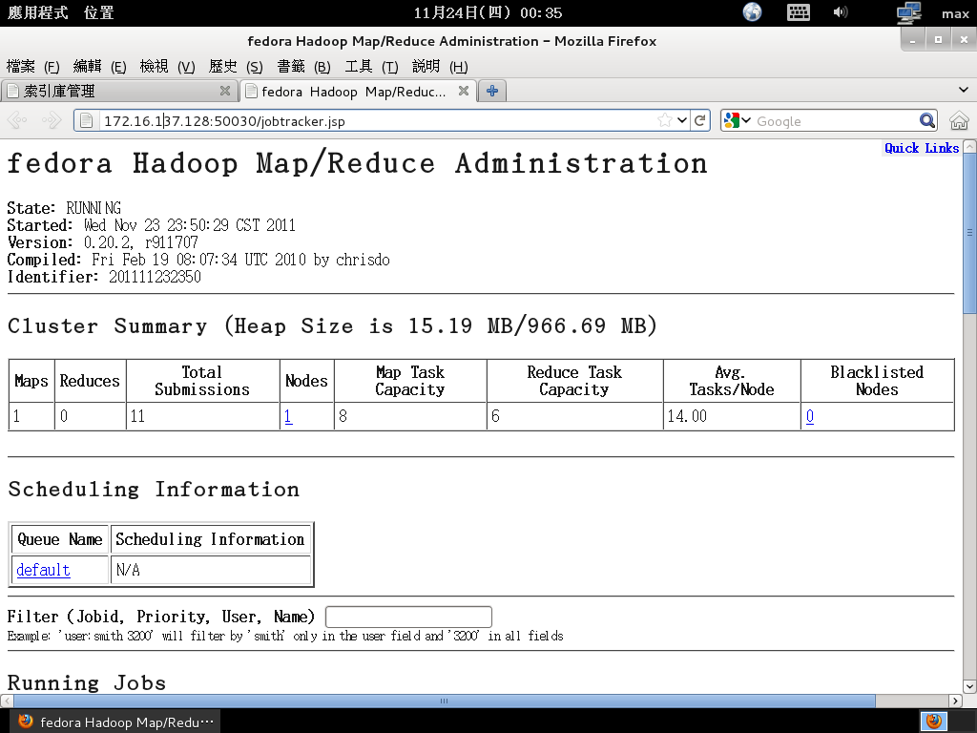The height and width of the screenshot is (733, 977).
Task: Click the vertical scrollbar up arrow
Action: click(969, 147)
